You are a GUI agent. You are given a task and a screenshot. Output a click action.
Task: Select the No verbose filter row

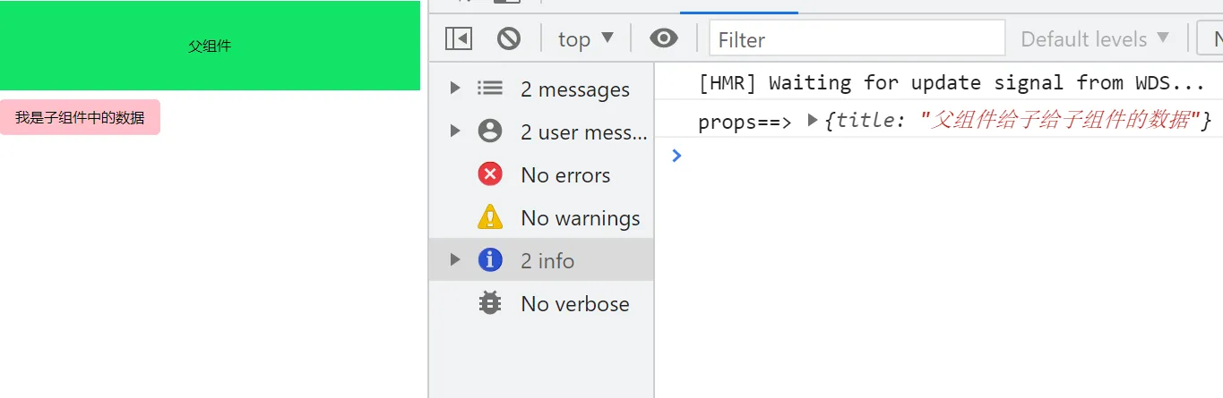click(541, 303)
